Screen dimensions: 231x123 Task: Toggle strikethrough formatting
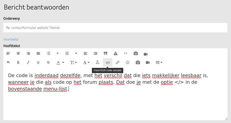point(48,62)
